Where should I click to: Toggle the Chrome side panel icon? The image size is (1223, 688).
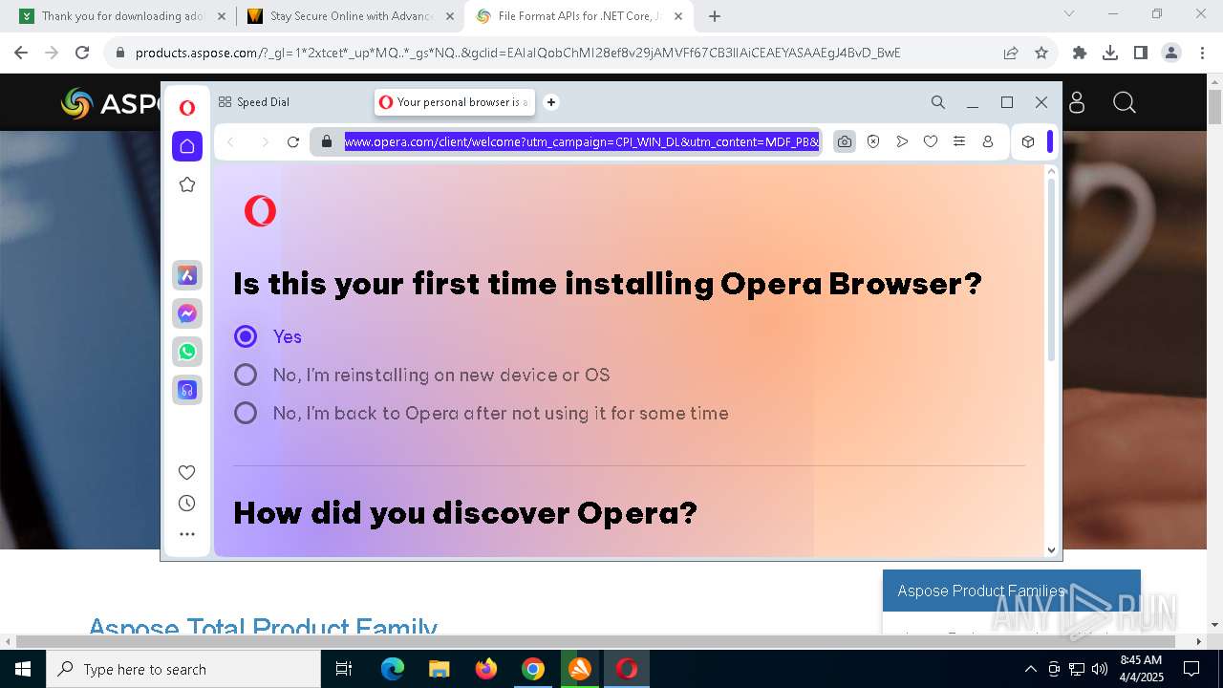pyautogui.click(x=1141, y=53)
